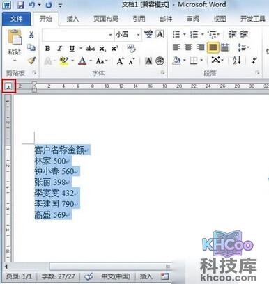Insert enclosed character (circled 字)
This screenshot has width=269, height=284.
[160, 61]
